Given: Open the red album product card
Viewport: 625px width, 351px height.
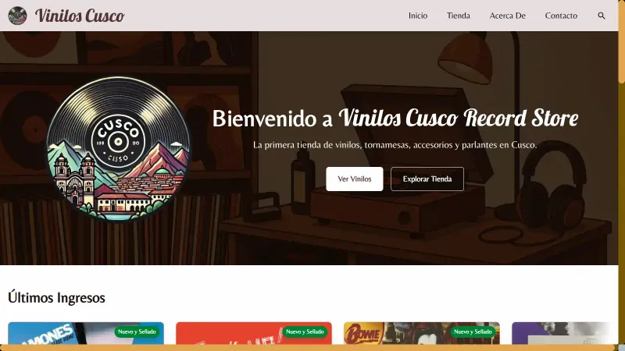Looking at the screenshot, I should pyautogui.click(x=253, y=333).
